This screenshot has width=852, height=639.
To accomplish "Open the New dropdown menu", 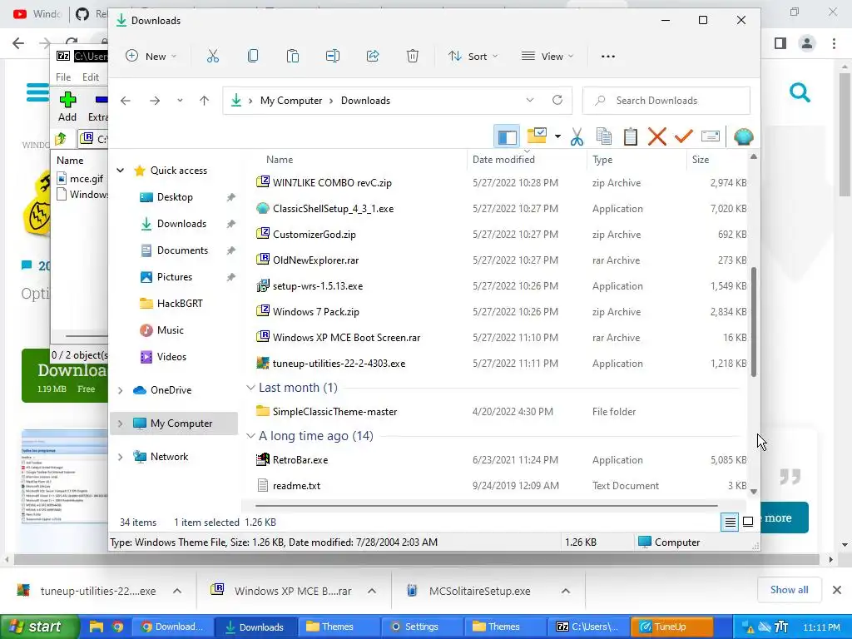I will coord(151,56).
